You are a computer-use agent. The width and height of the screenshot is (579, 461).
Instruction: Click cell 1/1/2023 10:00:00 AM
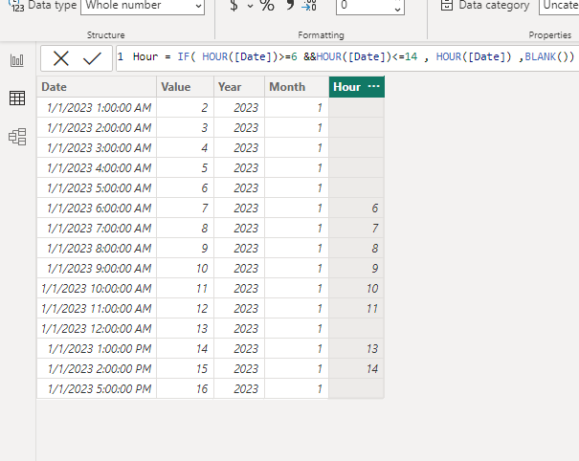tap(97, 288)
